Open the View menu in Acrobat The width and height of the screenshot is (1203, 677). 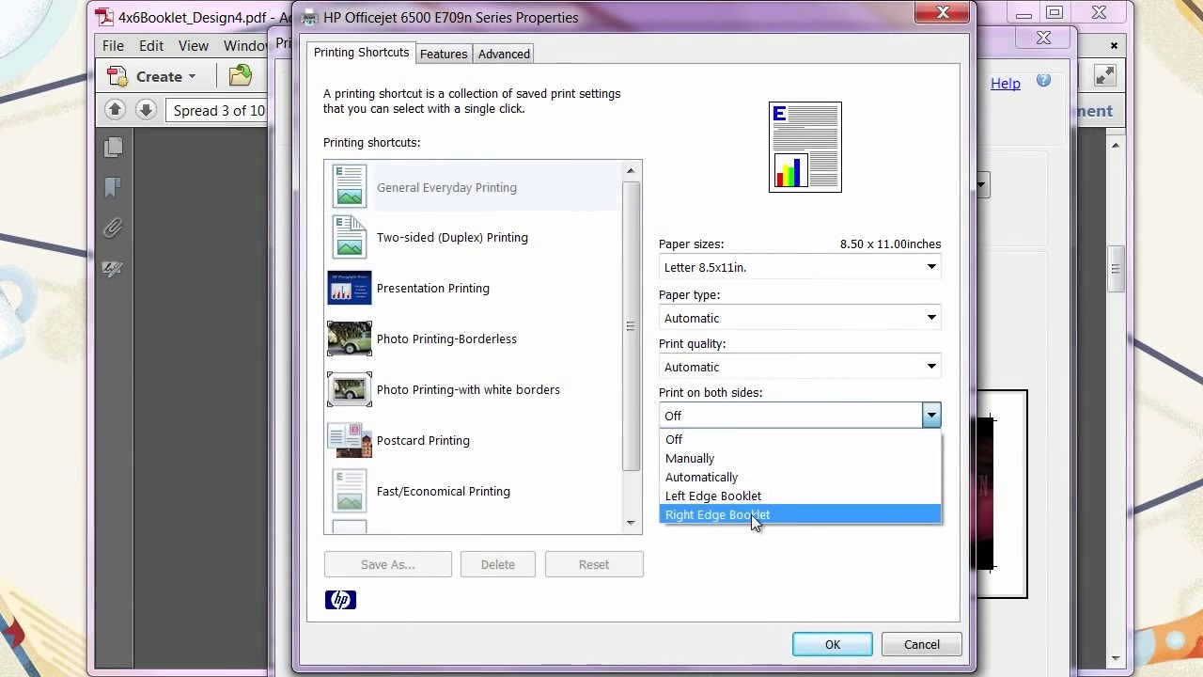coord(194,45)
